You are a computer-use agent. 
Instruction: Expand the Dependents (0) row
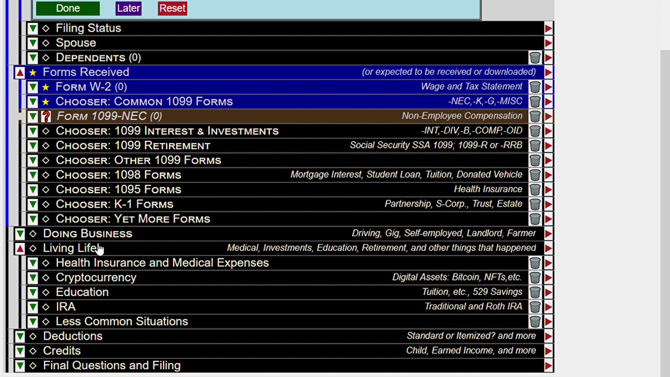coord(32,58)
